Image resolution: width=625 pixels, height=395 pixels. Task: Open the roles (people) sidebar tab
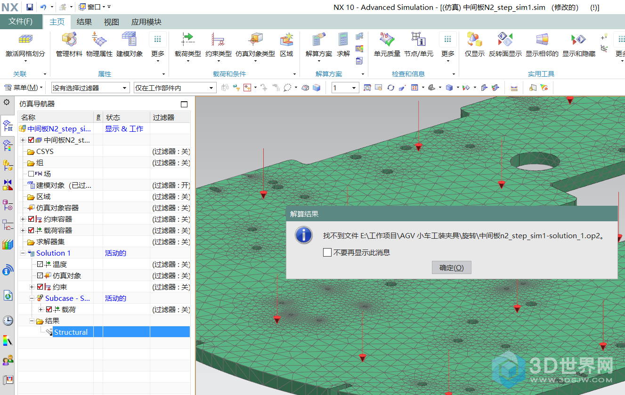tap(8, 361)
